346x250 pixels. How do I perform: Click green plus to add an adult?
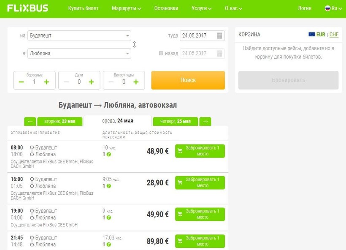tap(46, 82)
